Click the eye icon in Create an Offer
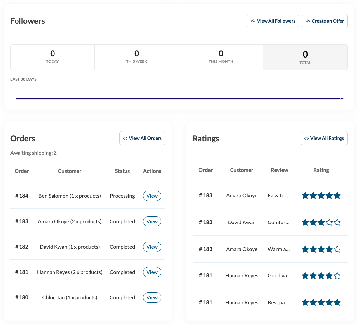 coord(308,21)
